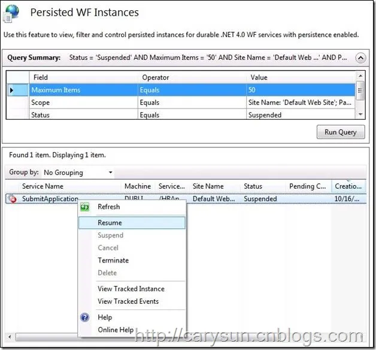Click the Query Summary status text

click(208, 58)
